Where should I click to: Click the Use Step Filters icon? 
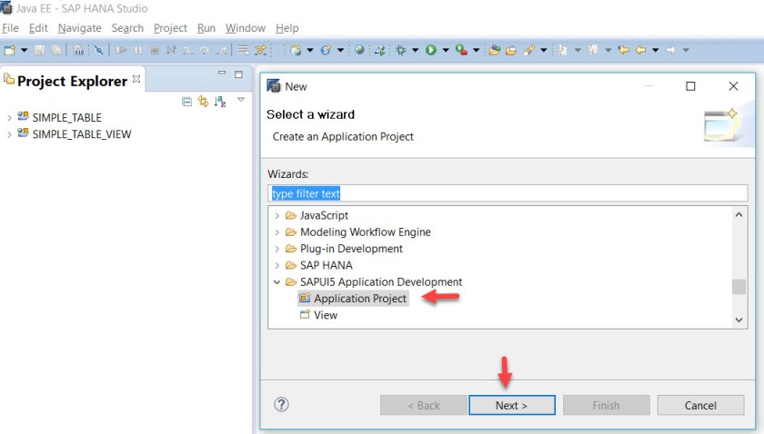tap(261, 50)
